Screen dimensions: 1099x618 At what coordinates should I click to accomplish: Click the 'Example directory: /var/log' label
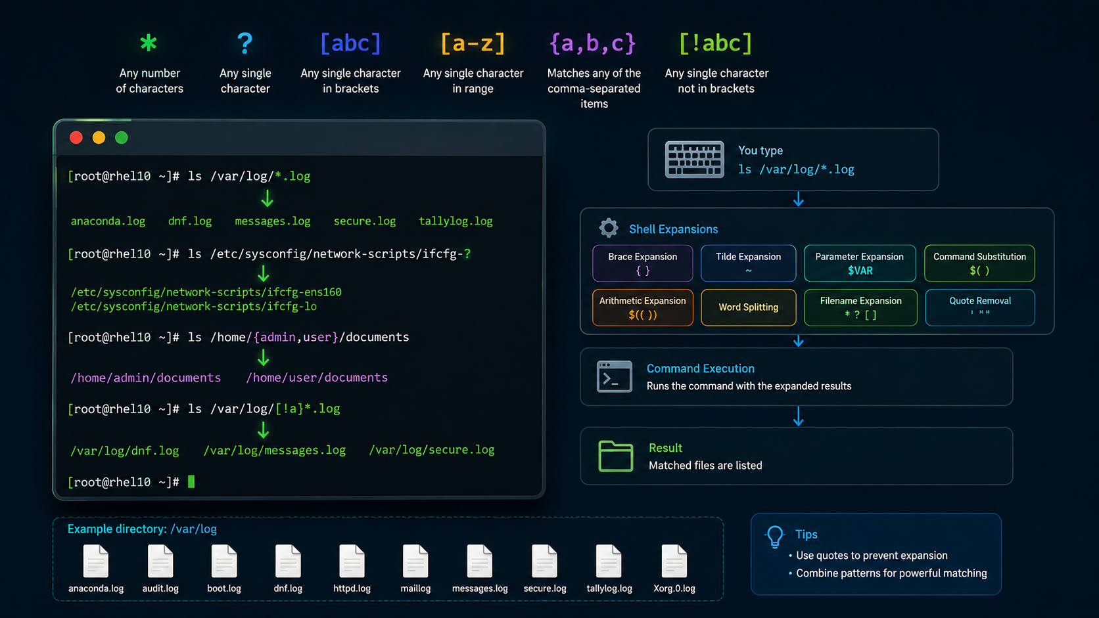(x=142, y=529)
